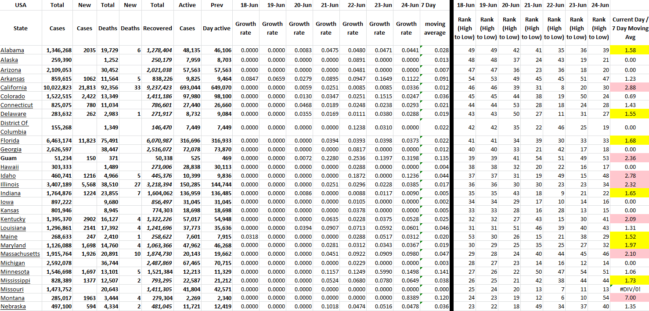The height and width of the screenshot is (311, 649).
Task: Open the Alabama state link
Action: pyautogui.click(x=12, y=50)
